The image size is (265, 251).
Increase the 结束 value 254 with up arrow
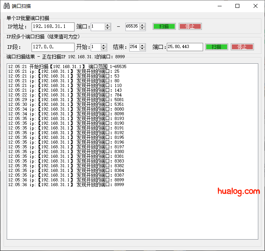(142, 45)
